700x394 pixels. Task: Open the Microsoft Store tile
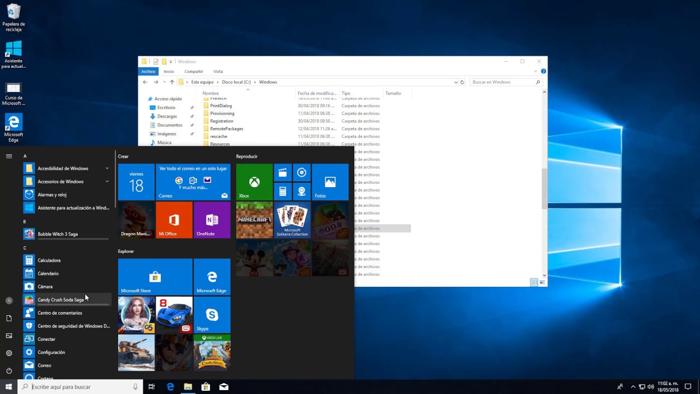point(155,277)
